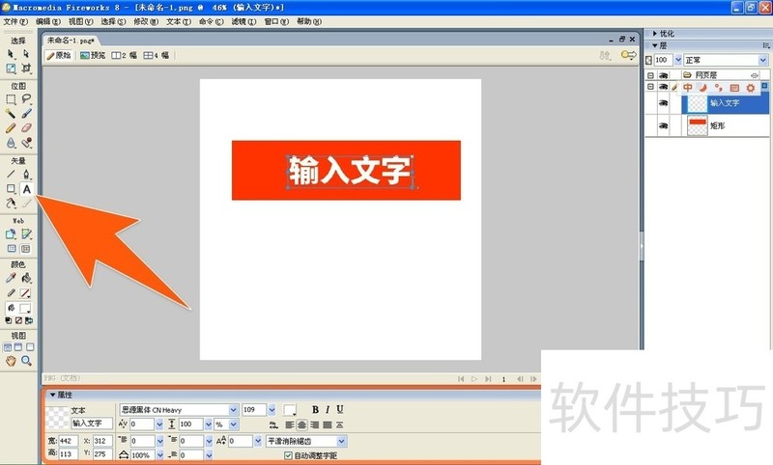
Task: Click the toolbar stroke color swatch
Action: click(x=25, y=292)
